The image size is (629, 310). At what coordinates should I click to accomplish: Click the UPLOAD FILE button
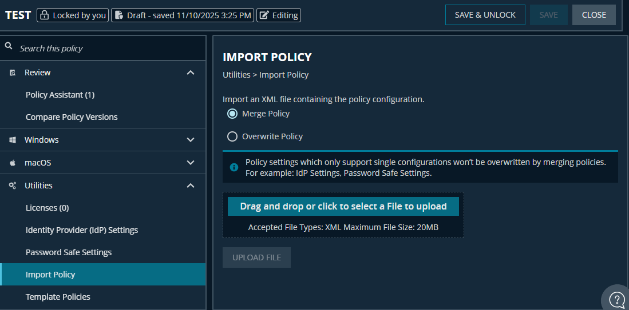click(257, 257)
